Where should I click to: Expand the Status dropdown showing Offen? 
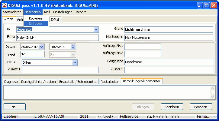point(75,62)
